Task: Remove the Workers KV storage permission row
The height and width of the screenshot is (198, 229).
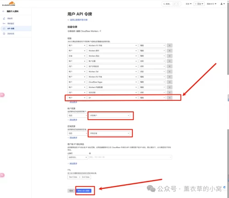Action: pos(169,45)
